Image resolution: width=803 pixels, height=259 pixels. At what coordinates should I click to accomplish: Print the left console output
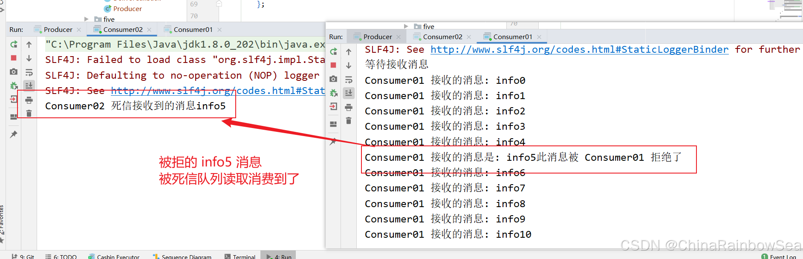click(x=29, y=100)
